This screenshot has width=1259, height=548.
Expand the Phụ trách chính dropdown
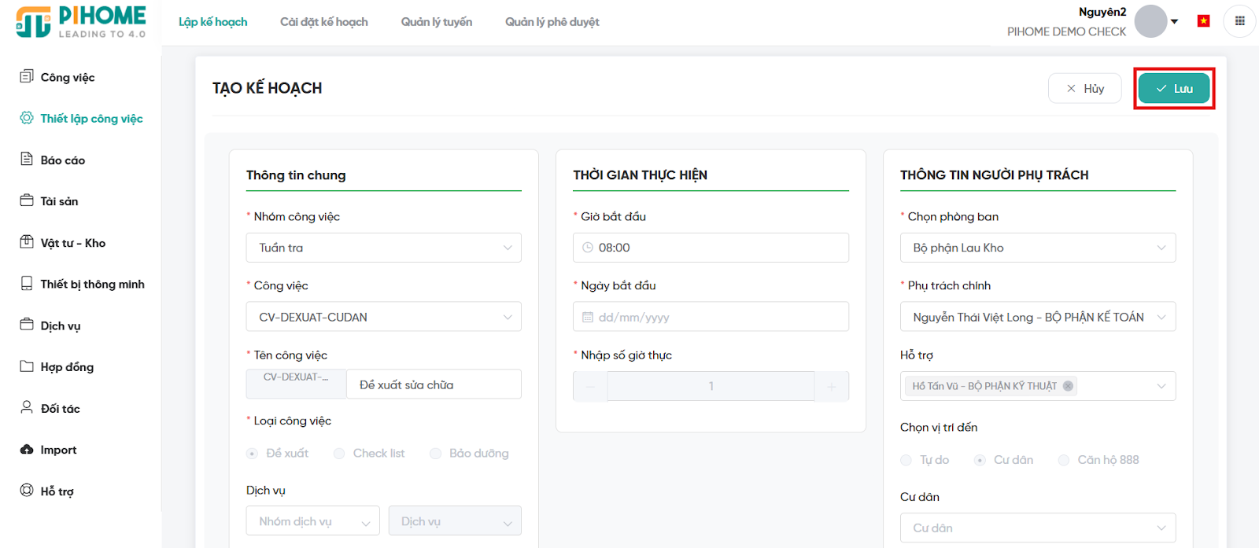1037,317
